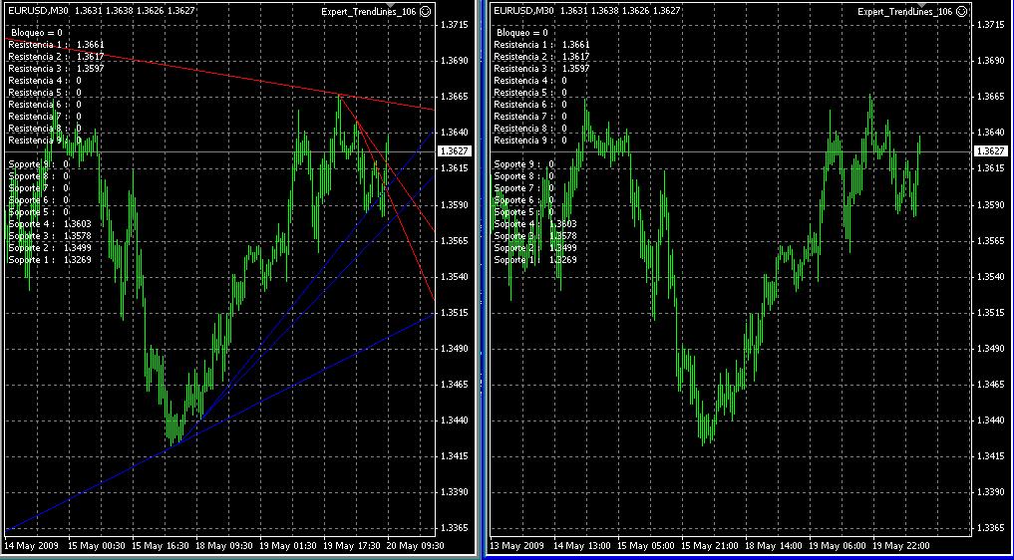Select the chart shift triangle marker on left chart

click(391, 6)
